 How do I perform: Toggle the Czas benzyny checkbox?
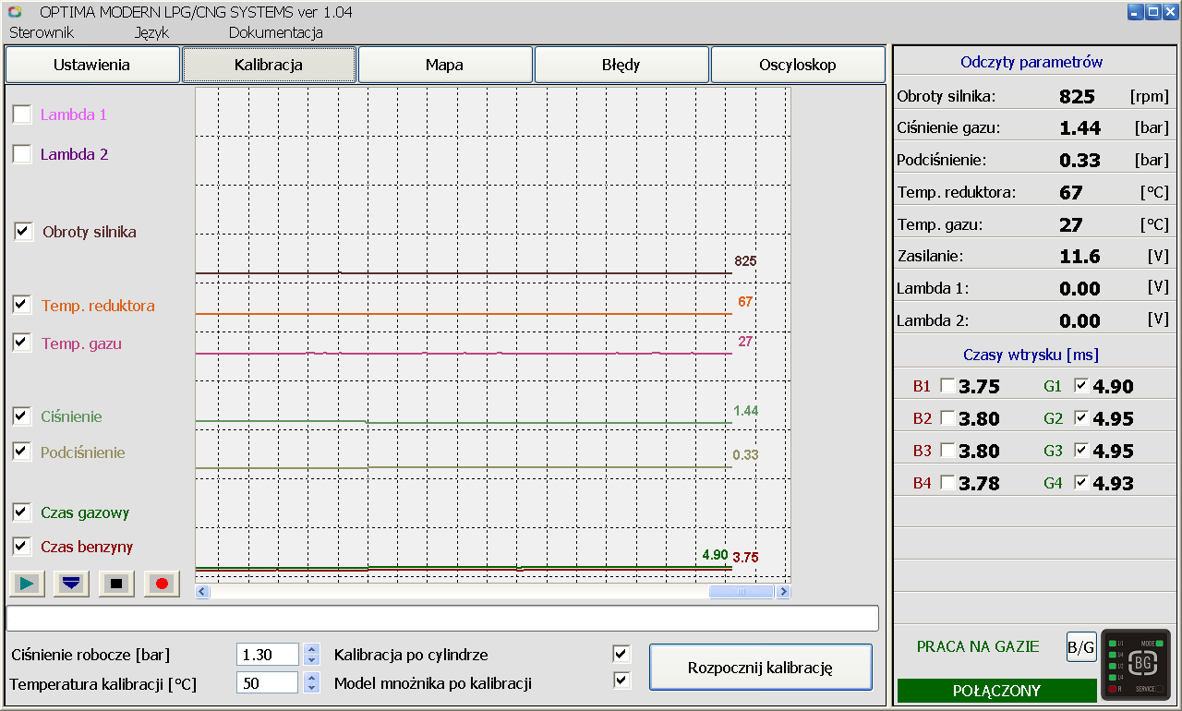pos(21,546)
